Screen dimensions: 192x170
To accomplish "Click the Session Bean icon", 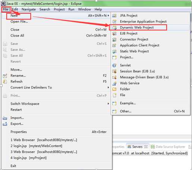I will click(114, 71).
